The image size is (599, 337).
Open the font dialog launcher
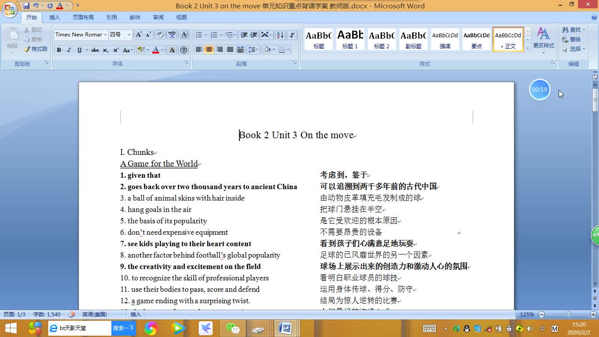click(x=186, y=63)
